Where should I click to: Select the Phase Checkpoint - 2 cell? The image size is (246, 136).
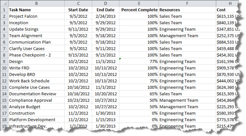[36, 55]
